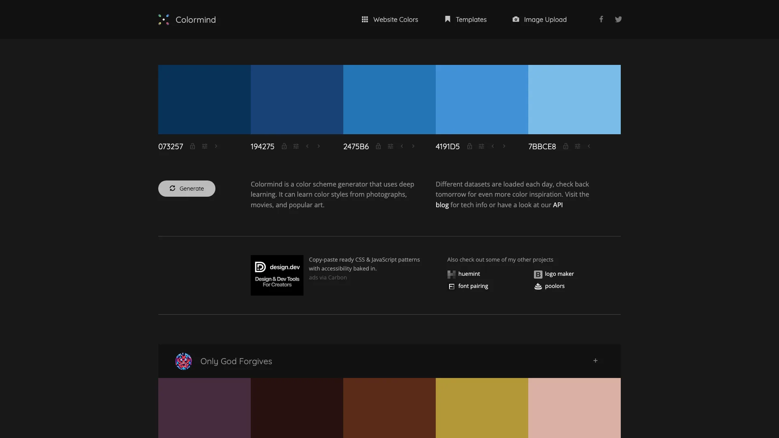Open Image Upload page
This screenshot has width=779, height=438.
[540, 19]
